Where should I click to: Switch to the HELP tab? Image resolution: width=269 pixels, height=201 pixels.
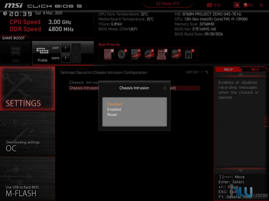click(x=228, y=69)
